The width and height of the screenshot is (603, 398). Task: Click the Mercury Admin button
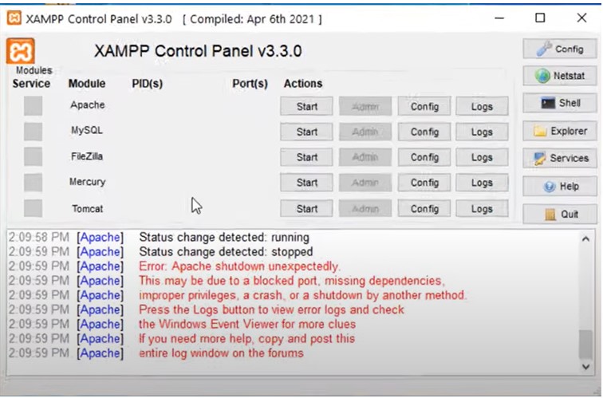coord(365,183)
